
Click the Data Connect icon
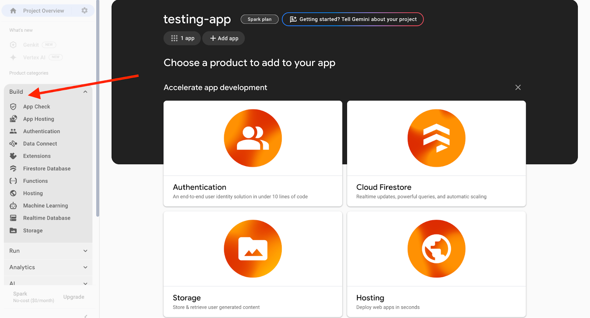(x=13, y=144)
